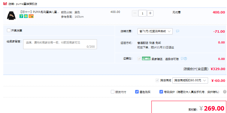Click the 颜色分类:黑色 attribute text
This screenshot has width=227, height=113.
click(71, 12)
